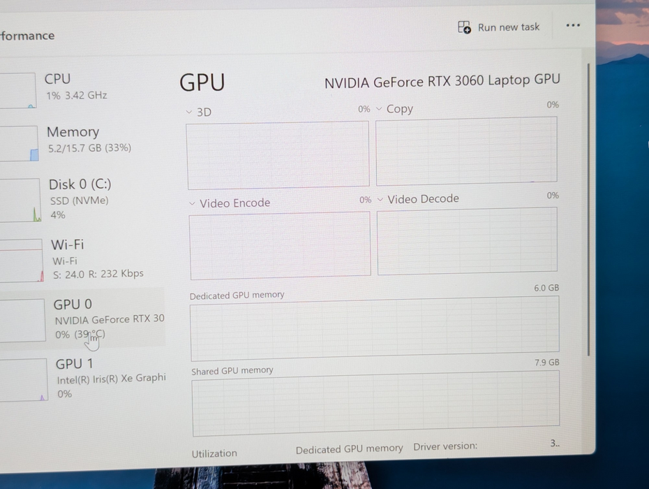Click the bottom Dedicated GPU memory stat label
This screenshot has width=649, height=489.
click(350, 449)
